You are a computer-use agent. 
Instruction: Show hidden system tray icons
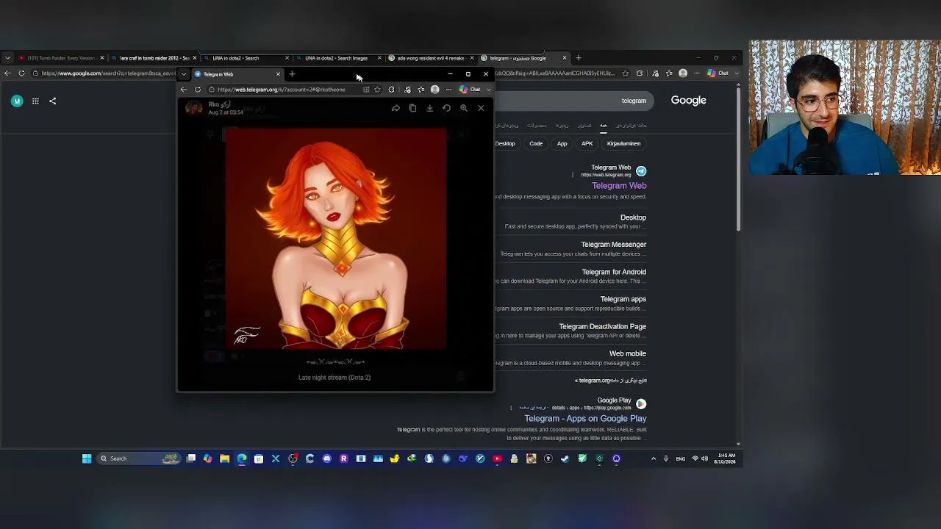coord(654,458)
